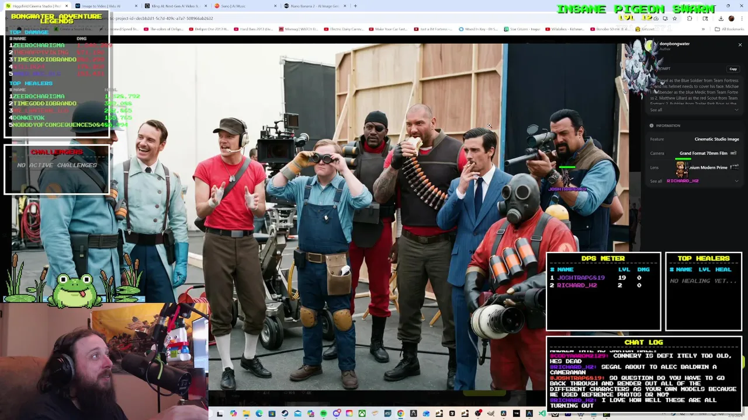This screenshot has height=420, width=748.
Task: Open The colors of Defqo bookmark
Action: tap(163, 29)
